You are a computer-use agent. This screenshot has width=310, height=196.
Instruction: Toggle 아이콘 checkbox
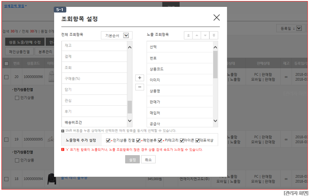[x=182, y=140]
